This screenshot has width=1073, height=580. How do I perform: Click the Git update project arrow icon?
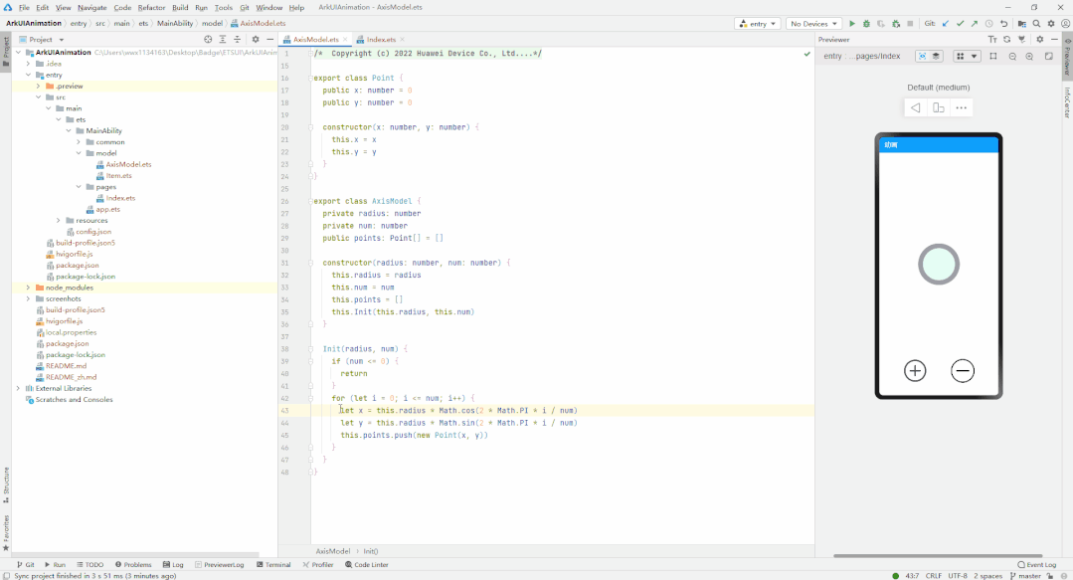[x=946, y=23]
